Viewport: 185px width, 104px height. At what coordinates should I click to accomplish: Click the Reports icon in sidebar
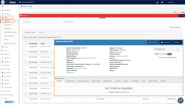[x=2, y=84]
